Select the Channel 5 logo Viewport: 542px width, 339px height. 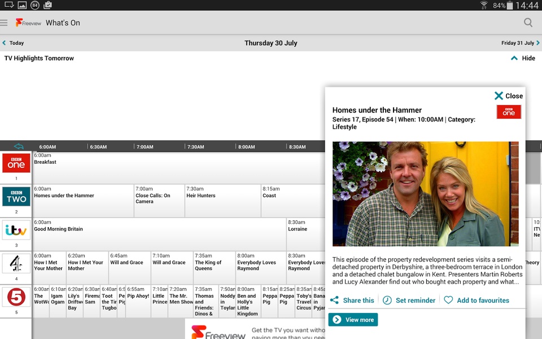16,297
